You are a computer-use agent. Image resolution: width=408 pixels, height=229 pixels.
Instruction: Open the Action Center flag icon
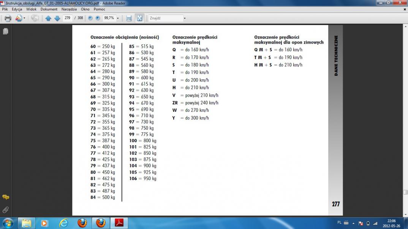(x=361, y=223)
